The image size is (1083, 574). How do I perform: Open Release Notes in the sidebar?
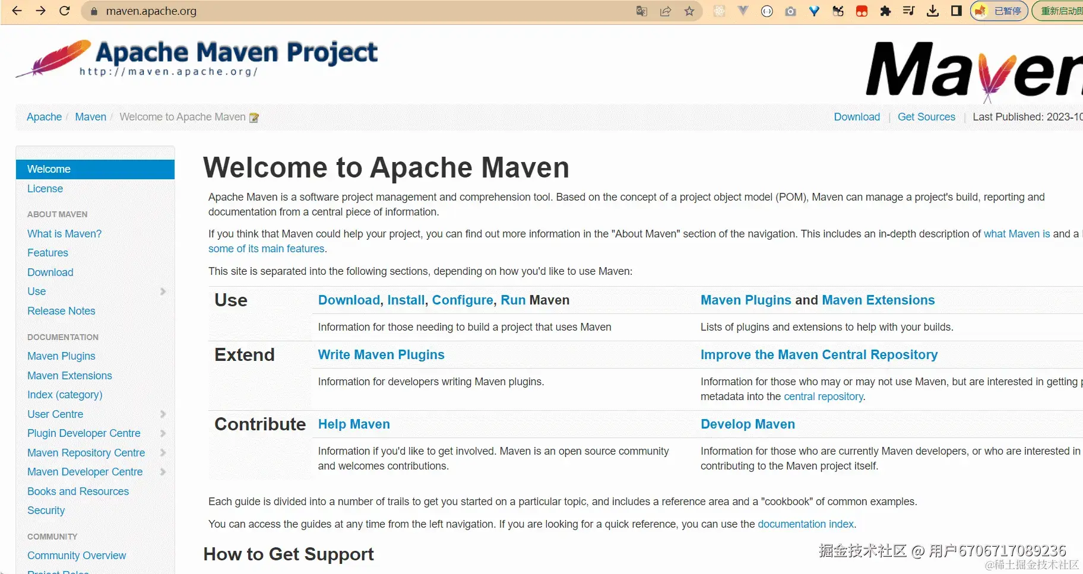click(61, 311)
